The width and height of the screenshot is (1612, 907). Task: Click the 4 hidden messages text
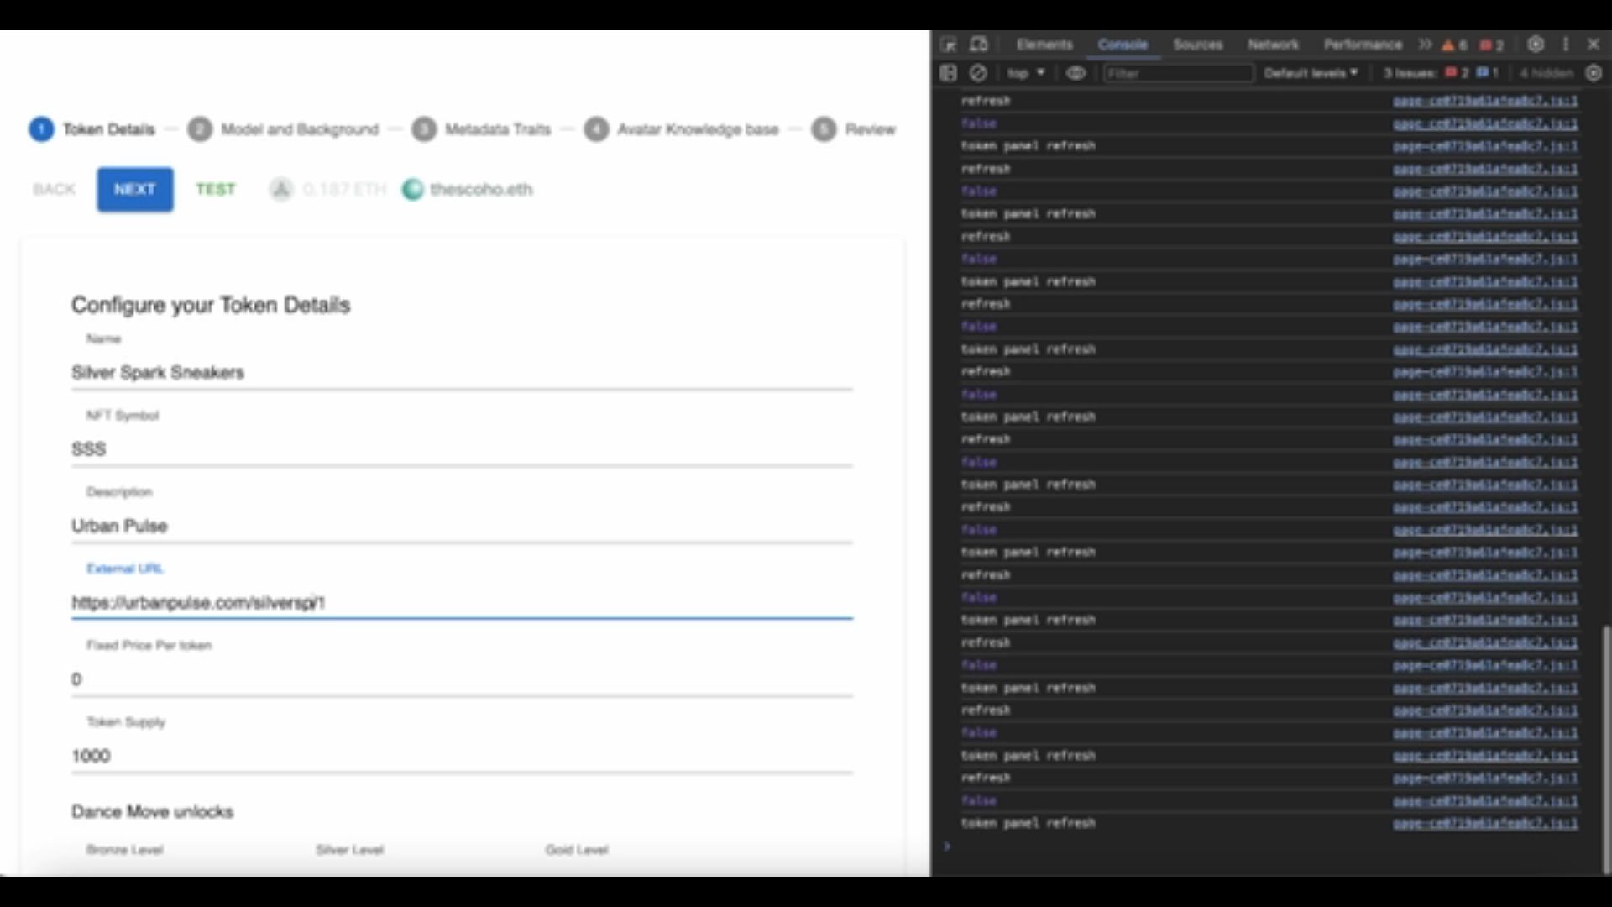coord(1546,73)
